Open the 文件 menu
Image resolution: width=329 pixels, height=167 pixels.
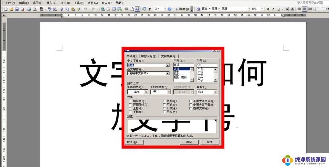(10, 3)
